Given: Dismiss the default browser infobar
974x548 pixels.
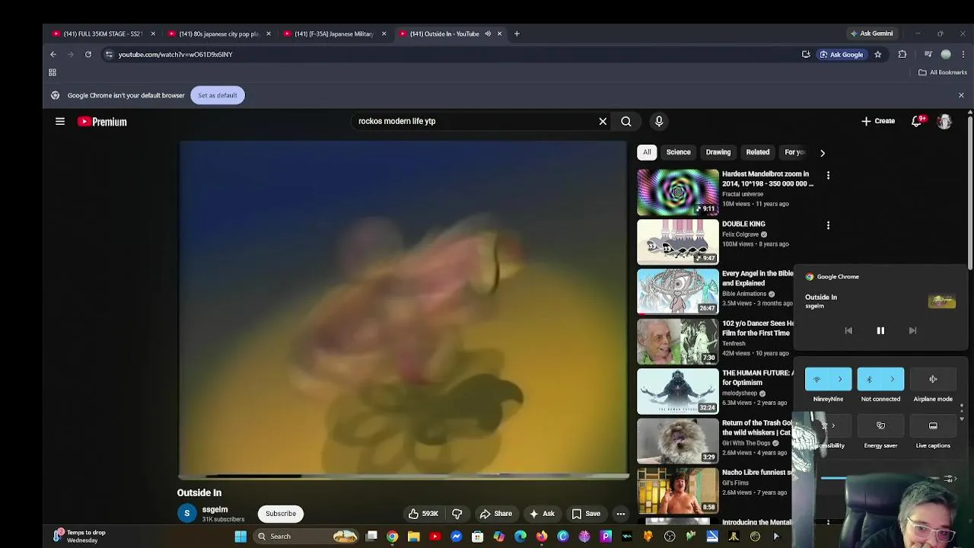Looking at the screenshot, I should (961, 95).
